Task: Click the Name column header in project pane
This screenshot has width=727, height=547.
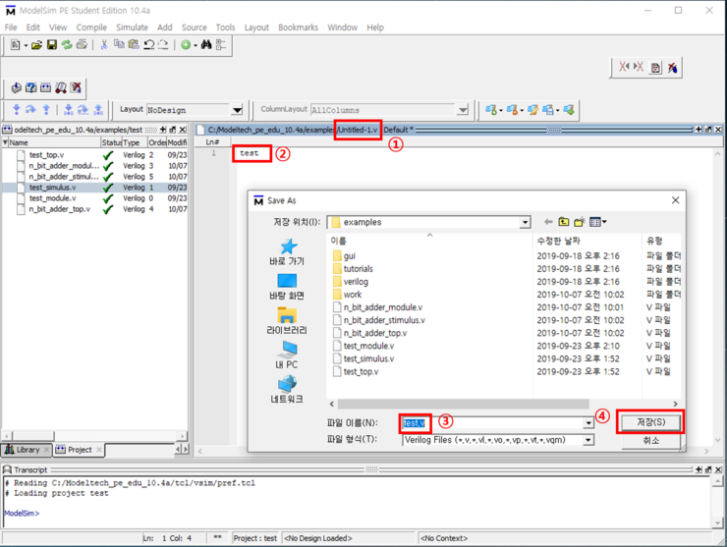Action: (x=51, y=142)
